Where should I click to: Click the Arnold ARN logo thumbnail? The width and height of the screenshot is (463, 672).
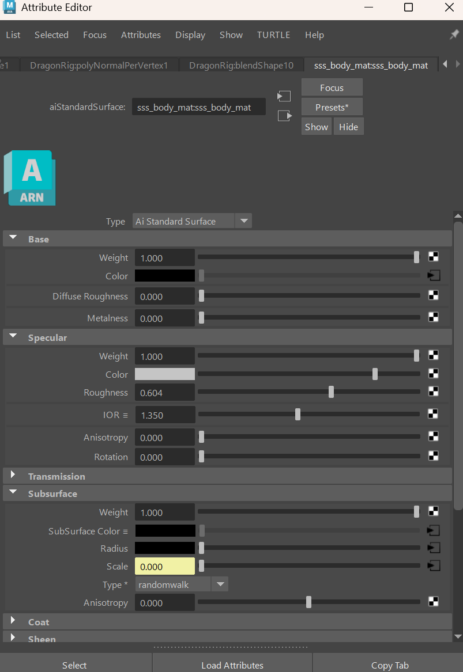29,178
